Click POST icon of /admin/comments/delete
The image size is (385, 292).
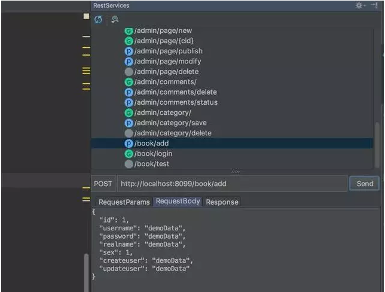point(129,92)
